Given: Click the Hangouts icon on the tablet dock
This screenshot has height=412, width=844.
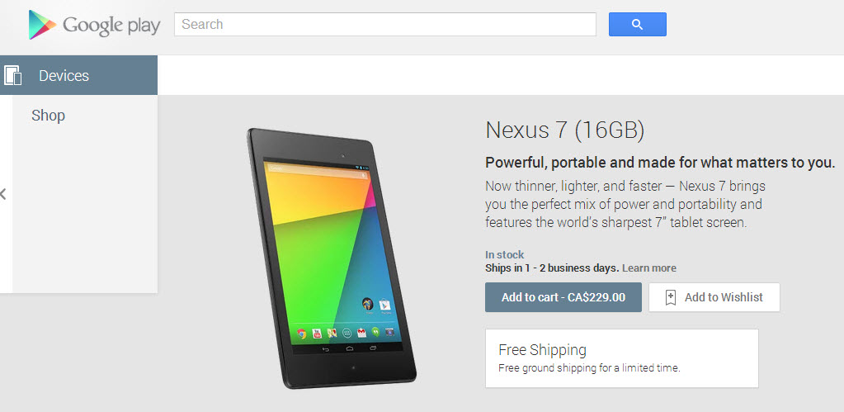Looking at the screenshot, I should coord(375,332).
